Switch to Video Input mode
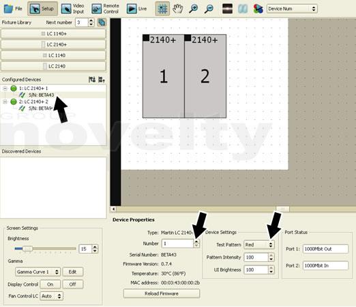This screenshot has width=356, height=307. point(73,9)
